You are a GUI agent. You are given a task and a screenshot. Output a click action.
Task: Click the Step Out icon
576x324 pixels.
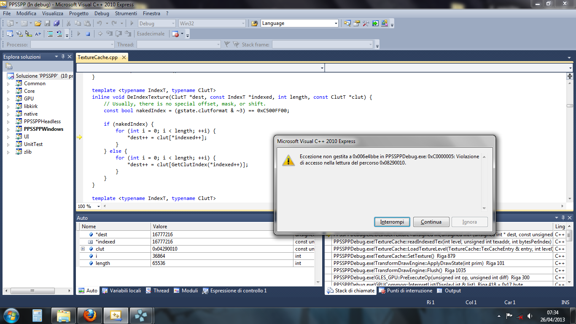click(129, 34)
